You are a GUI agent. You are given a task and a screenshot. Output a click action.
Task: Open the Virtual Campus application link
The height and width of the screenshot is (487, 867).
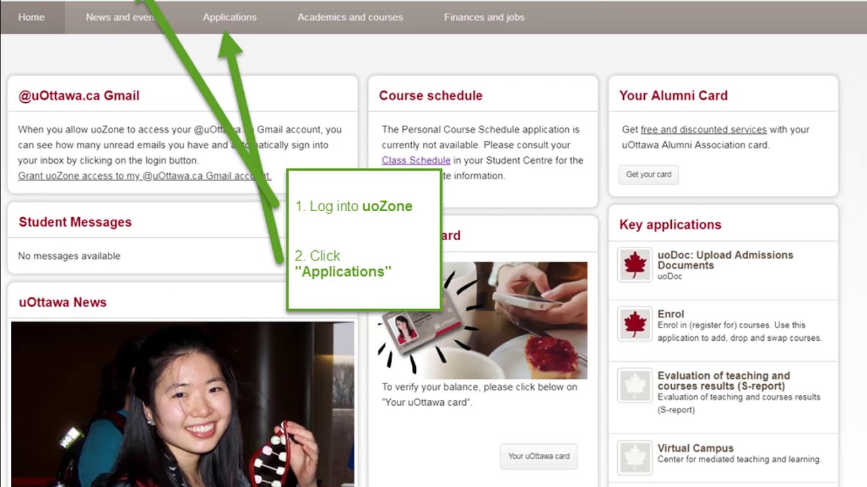coord(696,448)
